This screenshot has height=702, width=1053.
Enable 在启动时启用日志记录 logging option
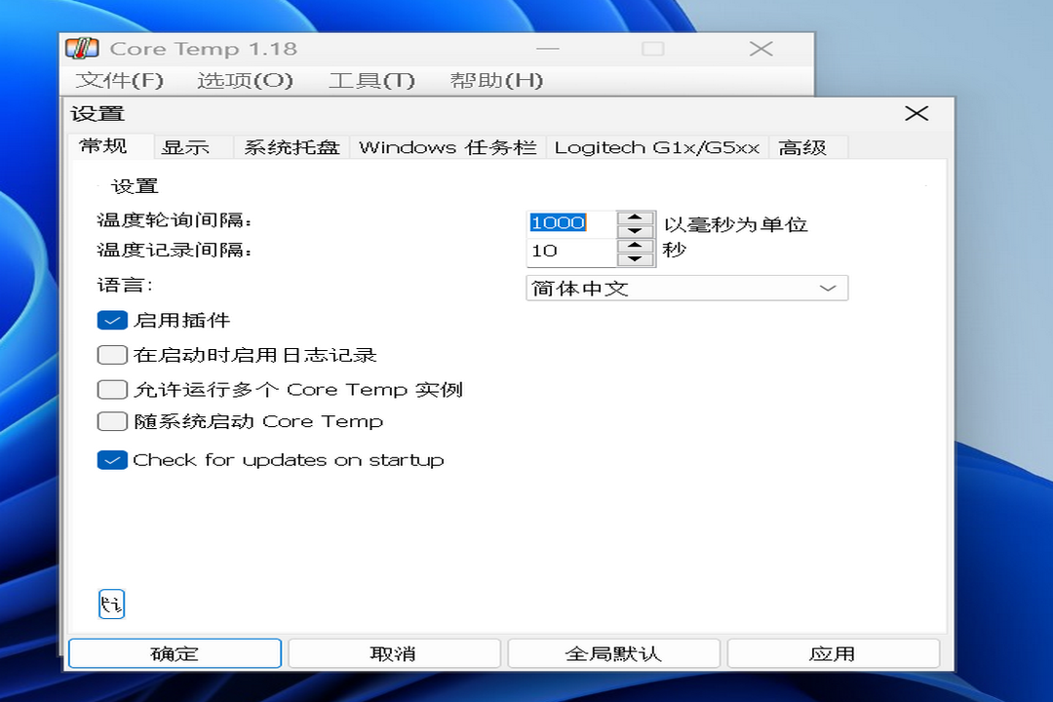(x=112, y=355)
